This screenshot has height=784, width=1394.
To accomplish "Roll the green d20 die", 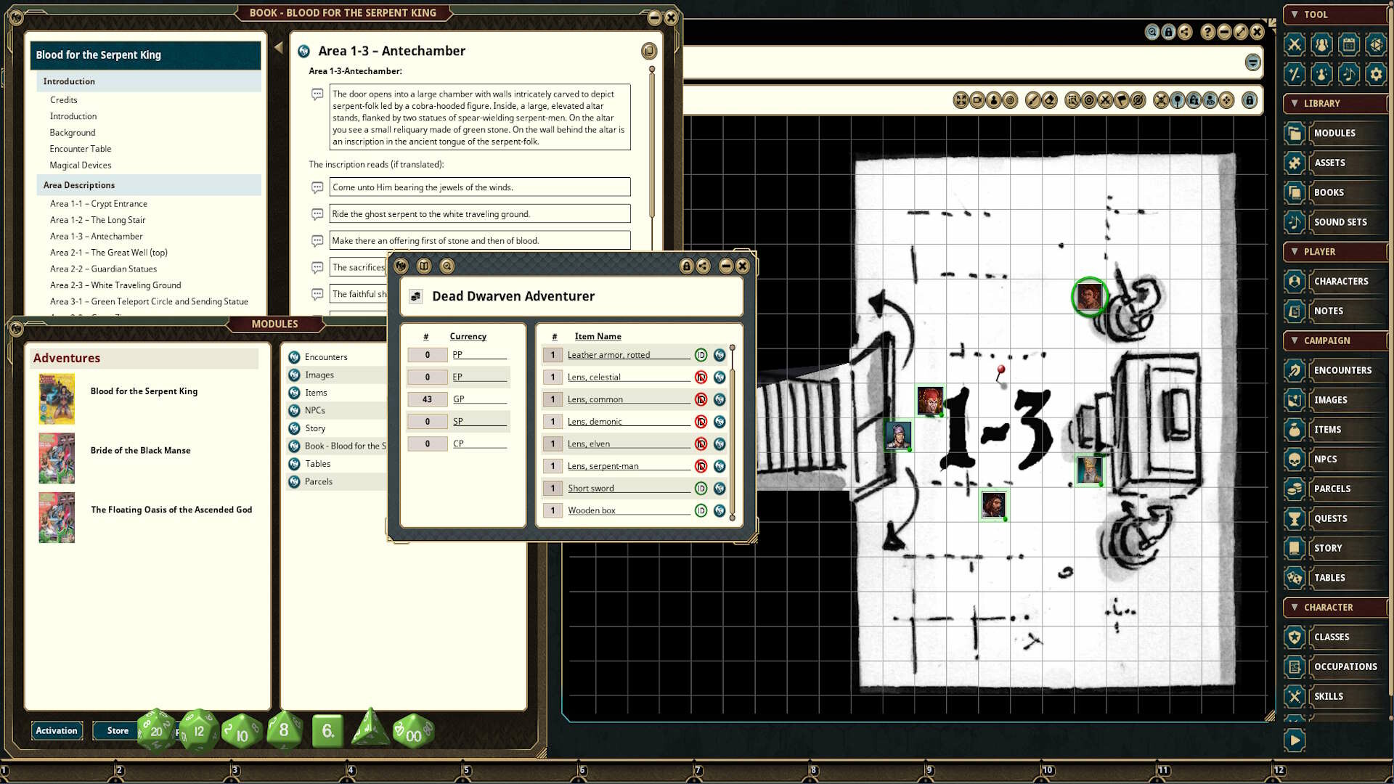I will click(155, 732).
